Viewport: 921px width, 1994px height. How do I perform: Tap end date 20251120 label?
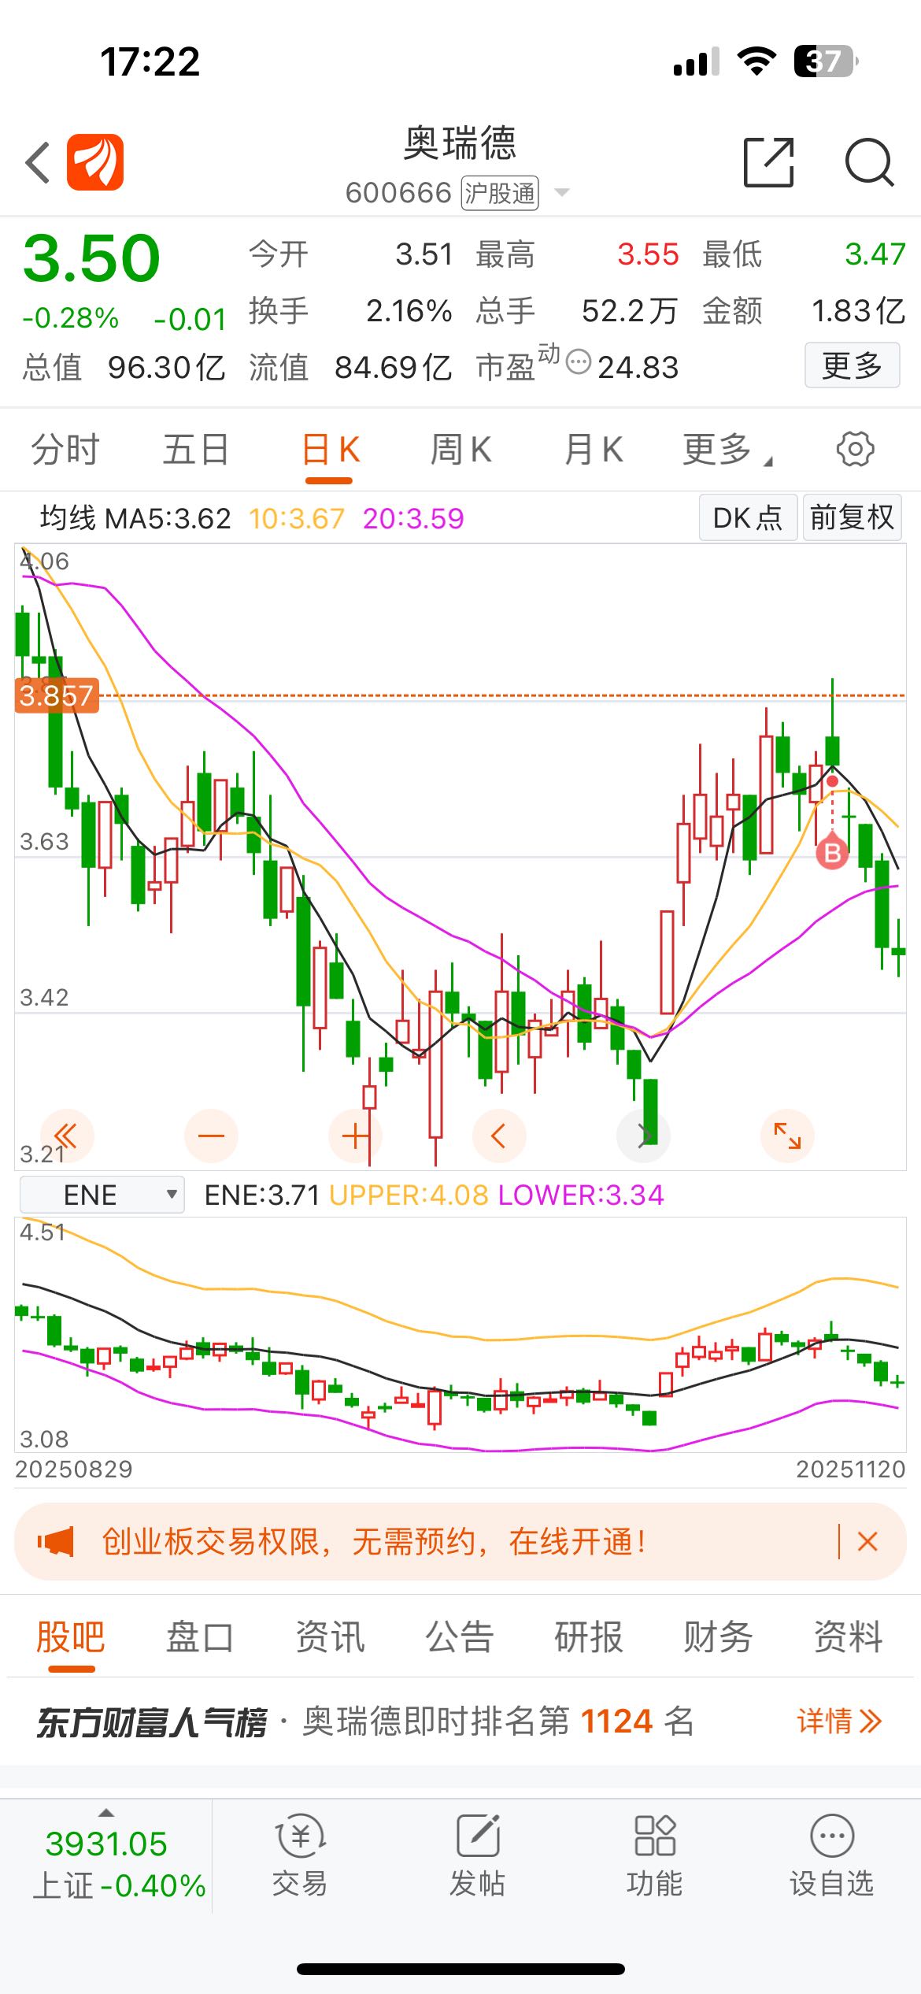click(x=851, y=1469)
